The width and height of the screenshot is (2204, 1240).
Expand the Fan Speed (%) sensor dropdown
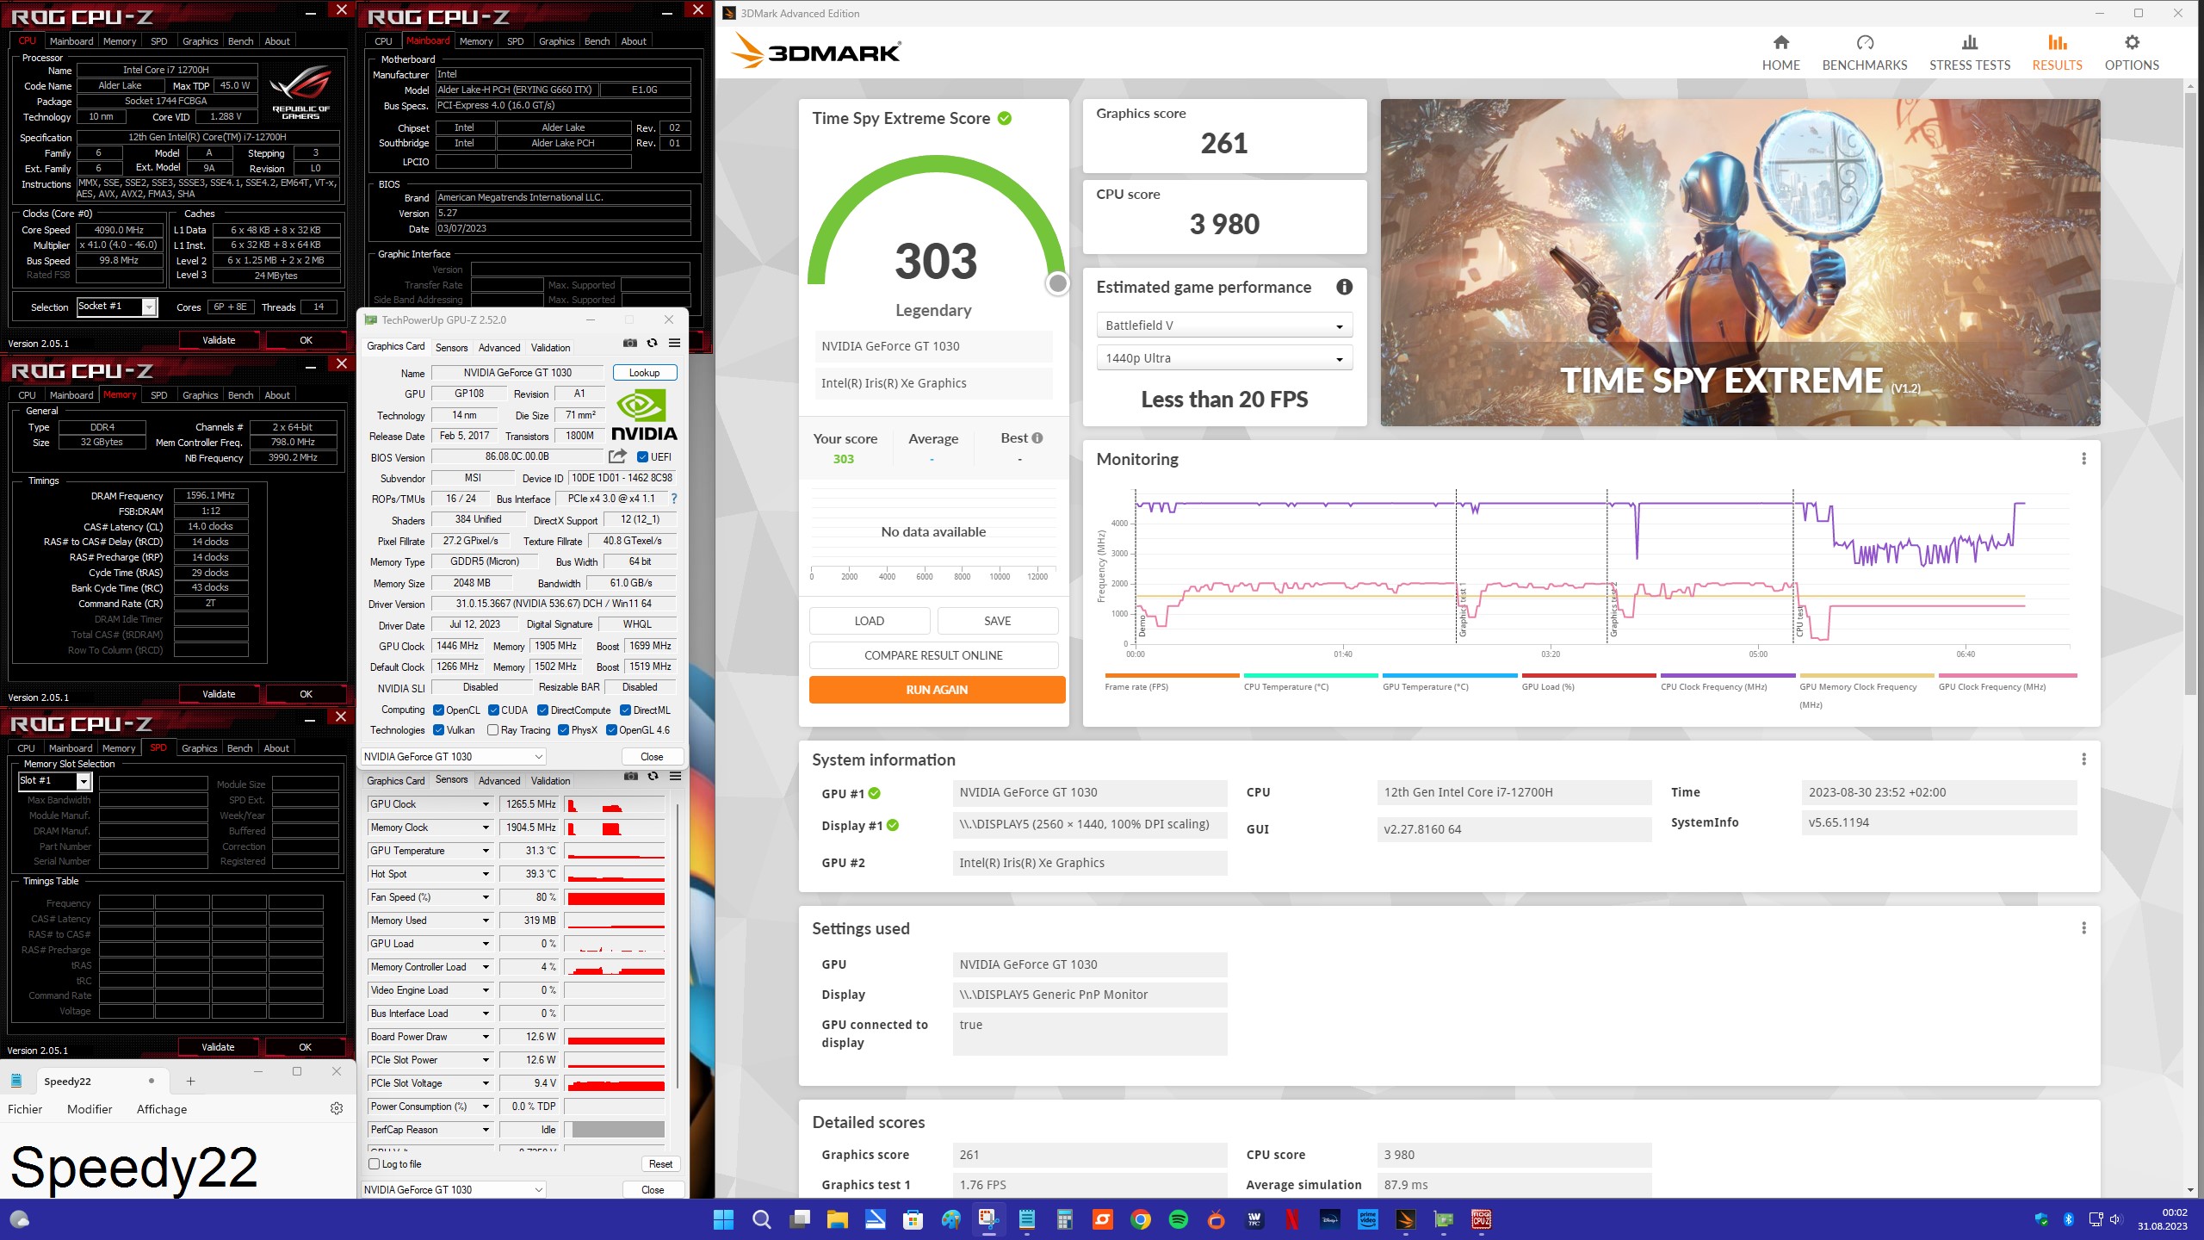(x=486, y=897)
